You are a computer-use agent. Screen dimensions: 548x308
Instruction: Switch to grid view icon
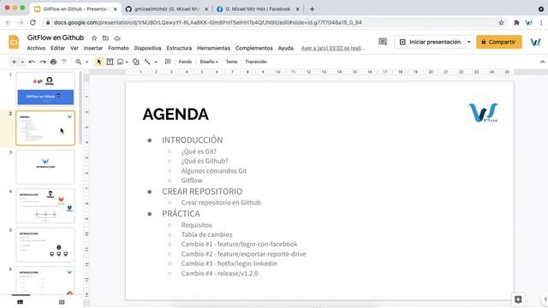click(62, 302)
